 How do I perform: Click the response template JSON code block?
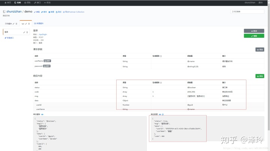pos(90,134)
